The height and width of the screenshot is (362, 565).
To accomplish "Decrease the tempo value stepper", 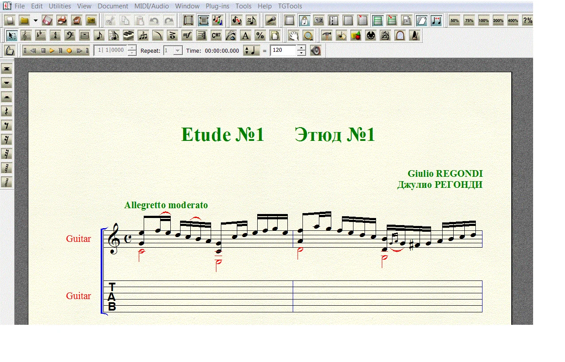I will click(302, 53).
